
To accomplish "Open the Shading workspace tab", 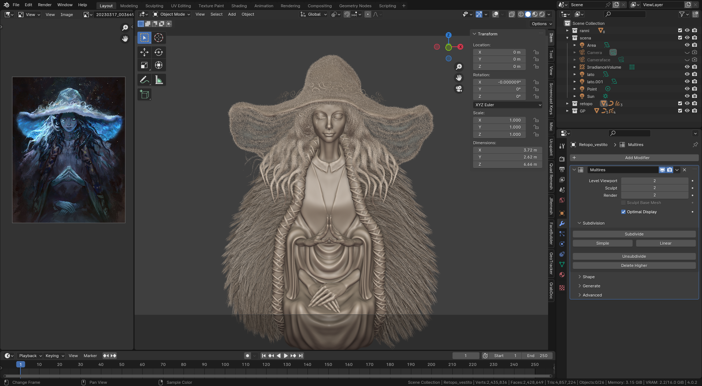I will pos(239,6).
